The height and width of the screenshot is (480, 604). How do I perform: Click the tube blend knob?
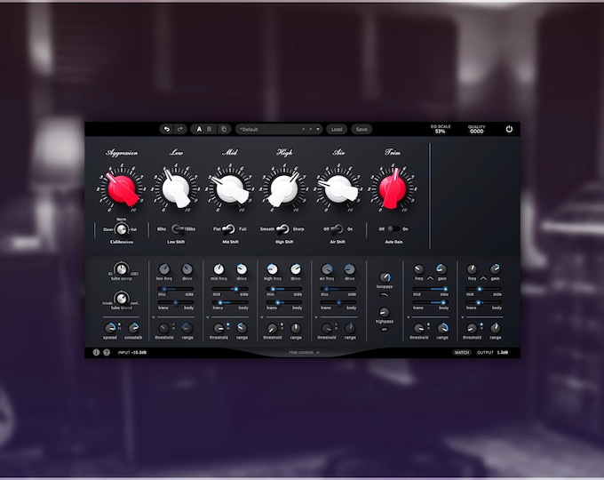122,299
